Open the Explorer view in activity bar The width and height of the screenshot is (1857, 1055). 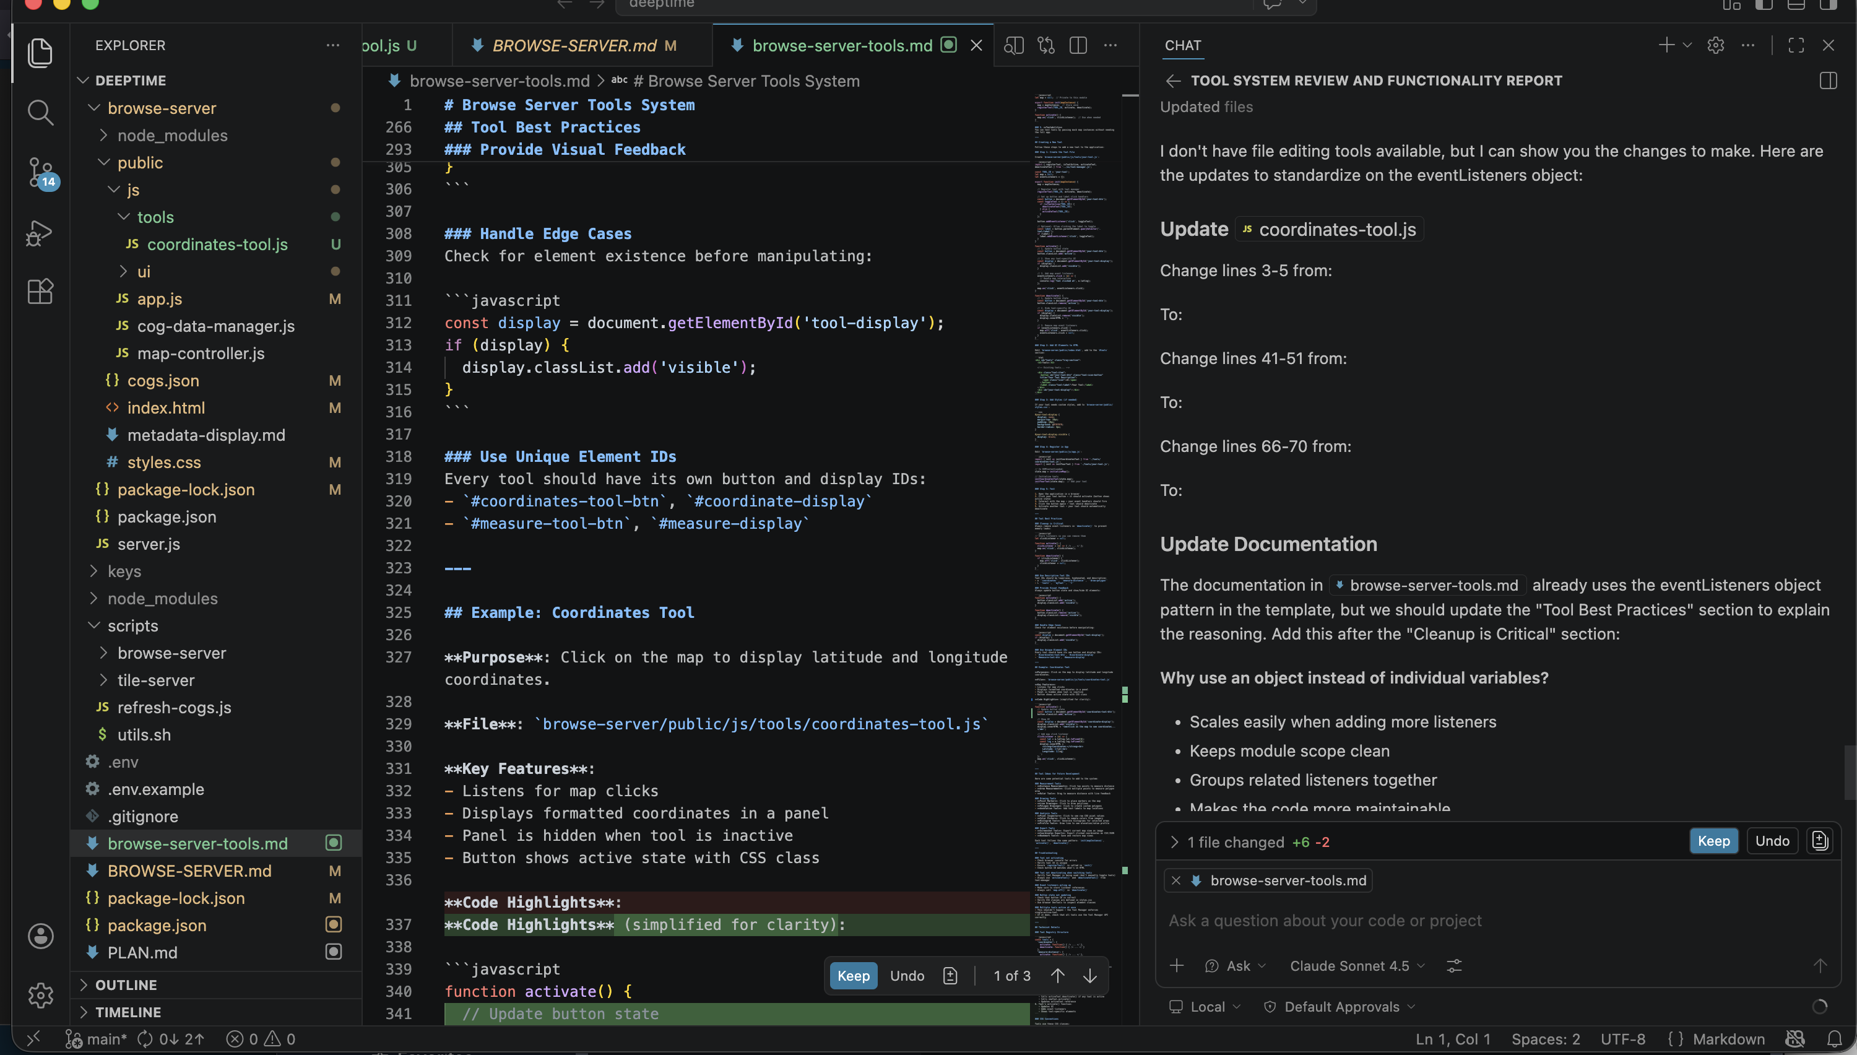(x=40, y=53)
